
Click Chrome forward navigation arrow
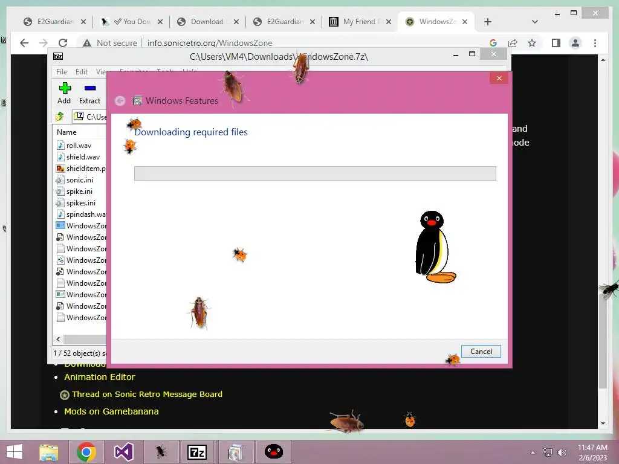[44, 43]
